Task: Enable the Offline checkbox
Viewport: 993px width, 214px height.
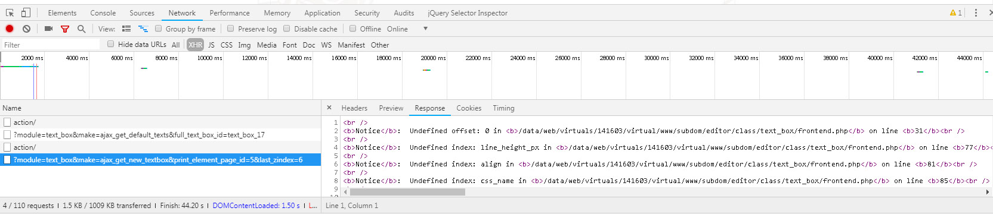Action: click(x=353, y=28)
